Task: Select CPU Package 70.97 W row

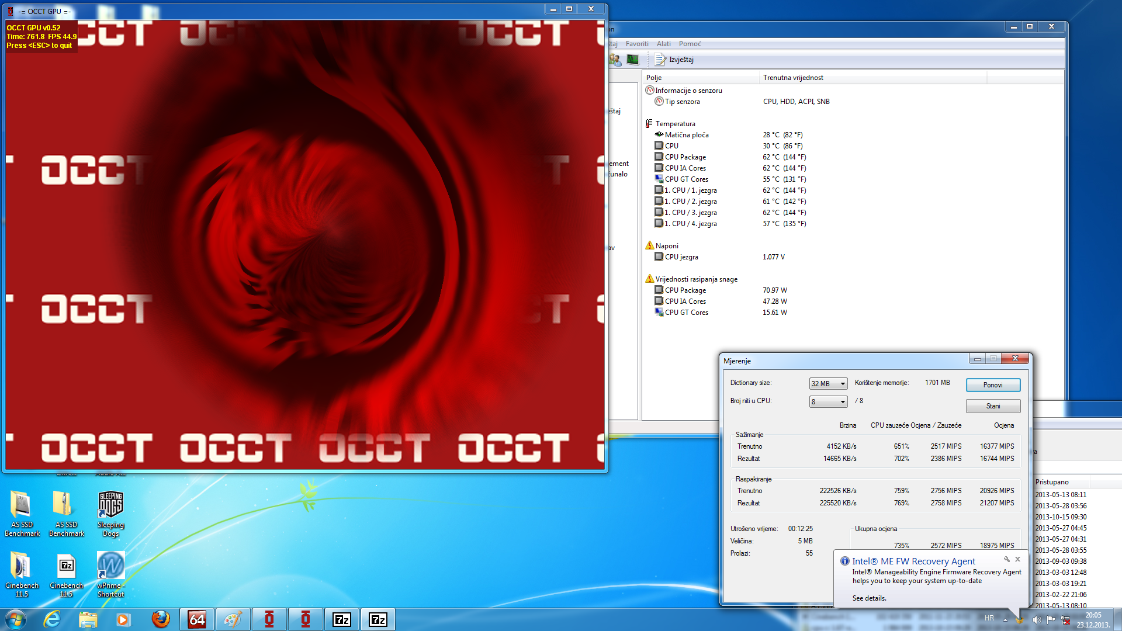Action: pyautogui.click(x=853, y=290)
